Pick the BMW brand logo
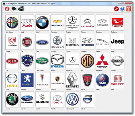 click(x=42, y=23)
